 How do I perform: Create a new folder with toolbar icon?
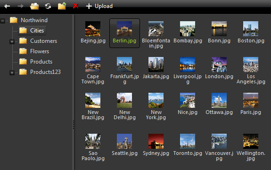pos(62,6)
